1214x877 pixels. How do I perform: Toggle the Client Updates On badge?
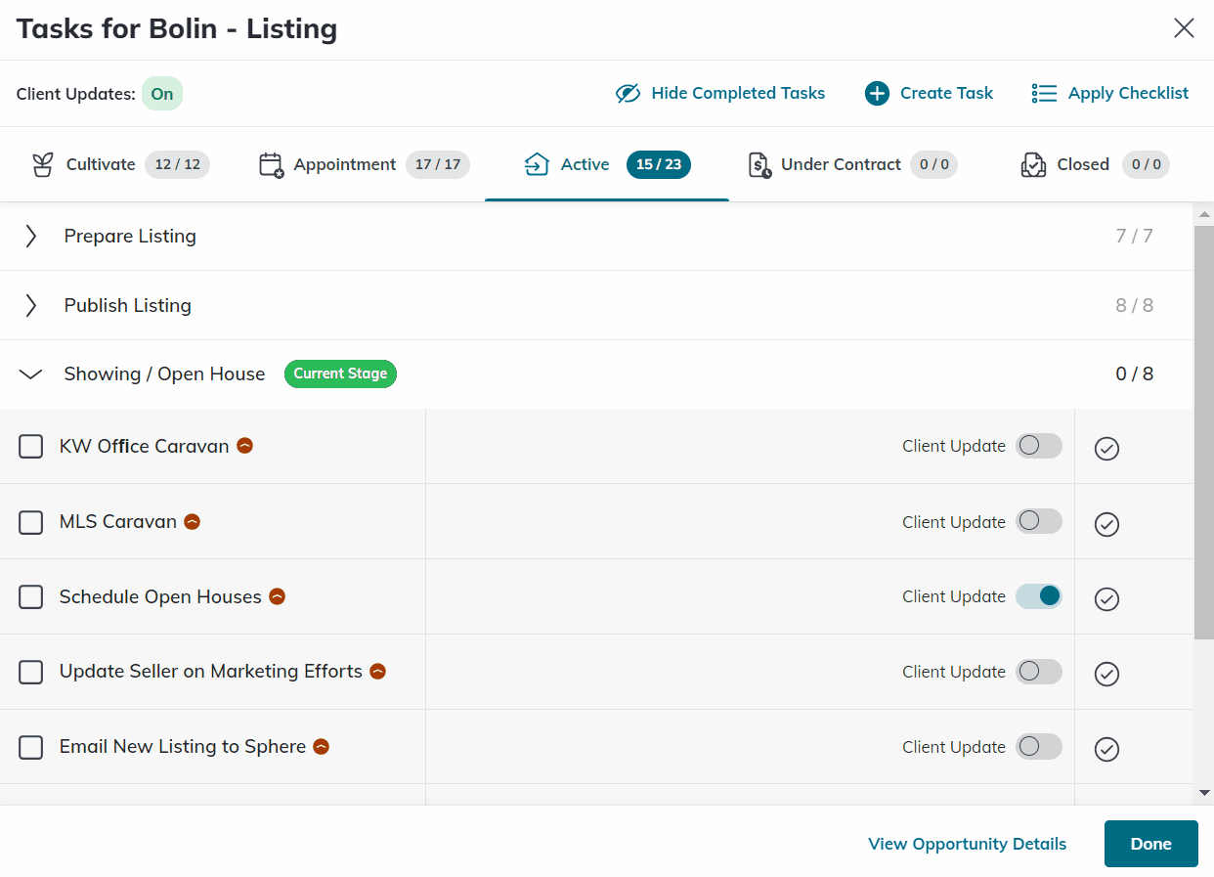click(162, 94)
